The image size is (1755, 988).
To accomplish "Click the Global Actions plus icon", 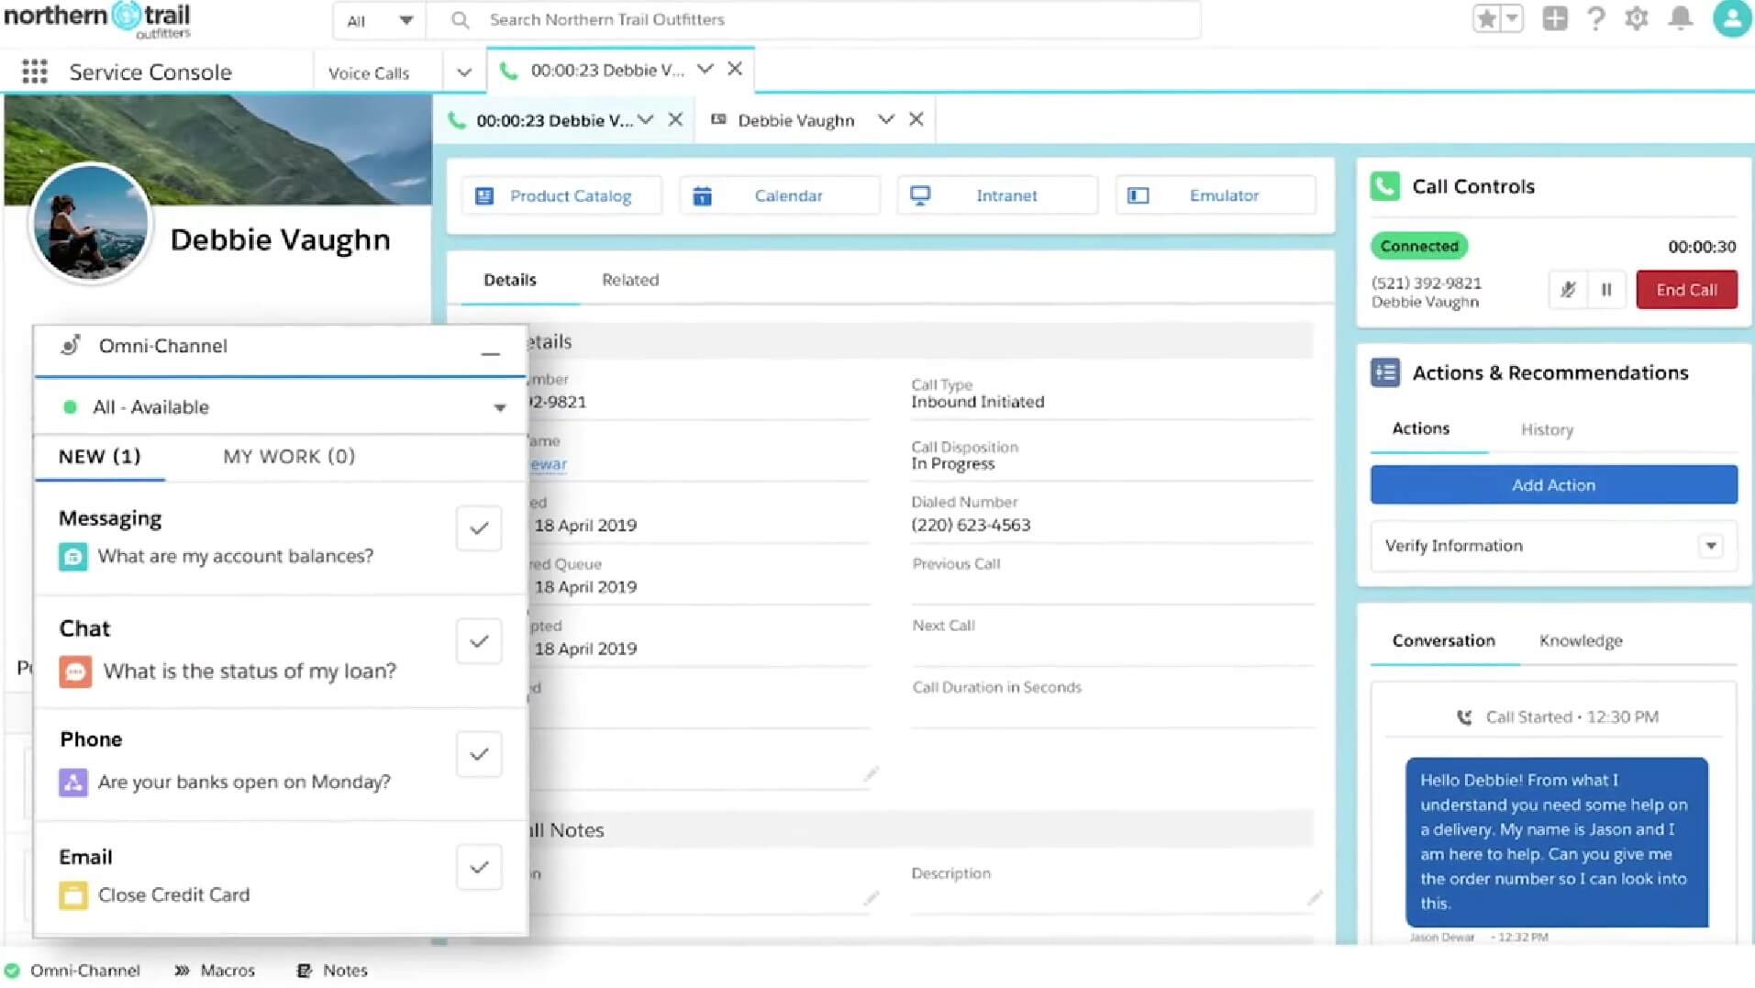I will (x=1555, y=18).
